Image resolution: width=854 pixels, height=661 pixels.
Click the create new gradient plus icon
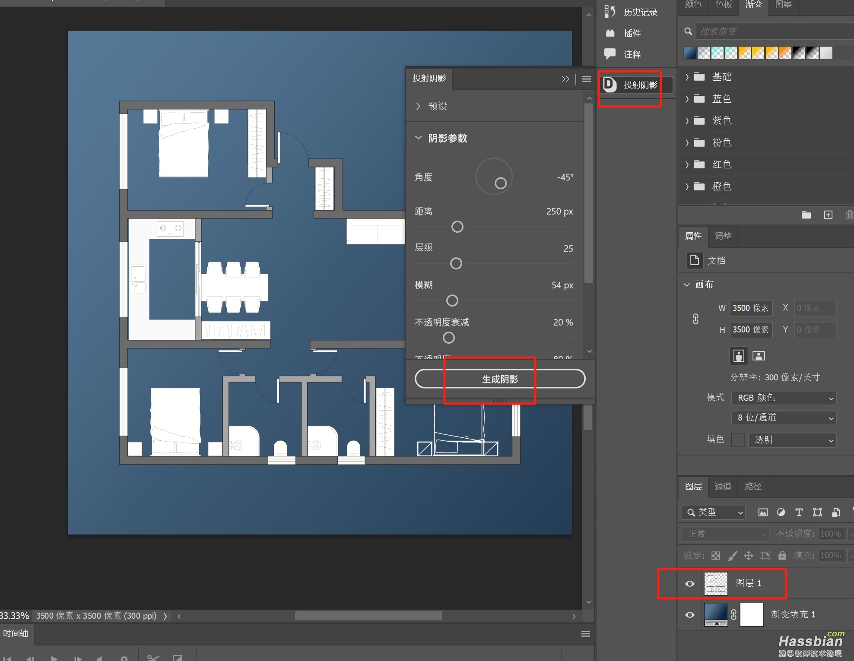[x=828, y=215]
